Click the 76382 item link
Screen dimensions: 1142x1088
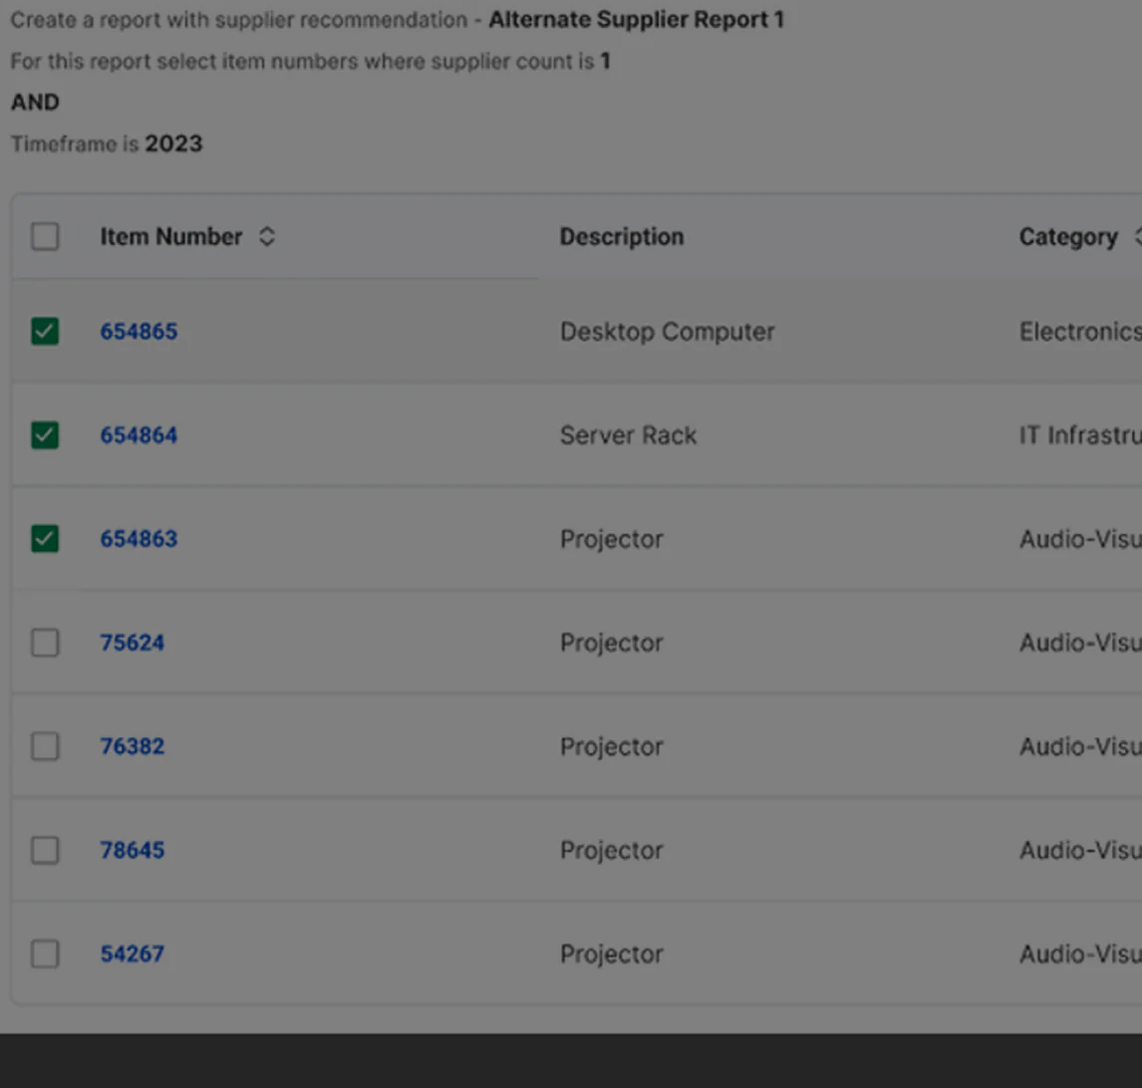pyautogui.click(x=132, y=746)
